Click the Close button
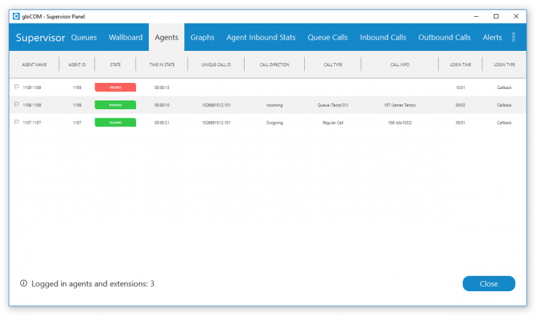This screenshot has height=318, width=536. [488, 283]
